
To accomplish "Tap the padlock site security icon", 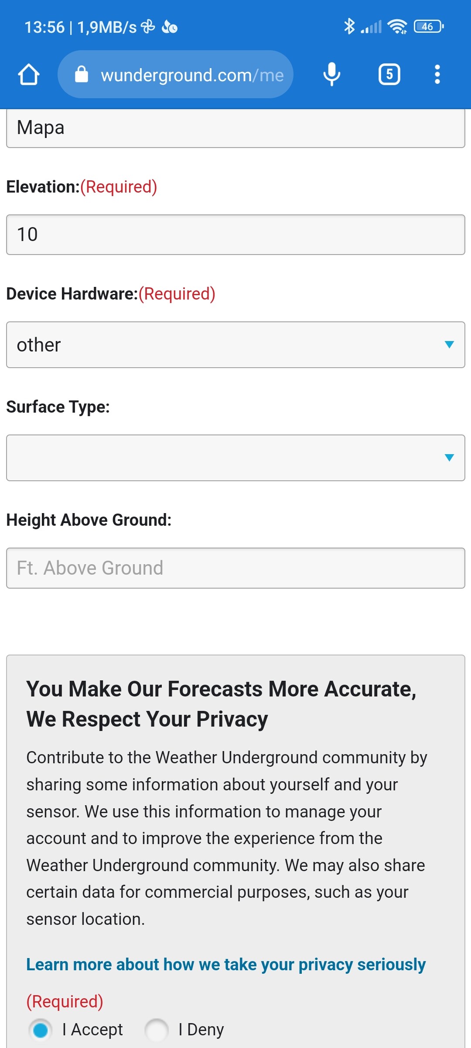I will [82, 74].
